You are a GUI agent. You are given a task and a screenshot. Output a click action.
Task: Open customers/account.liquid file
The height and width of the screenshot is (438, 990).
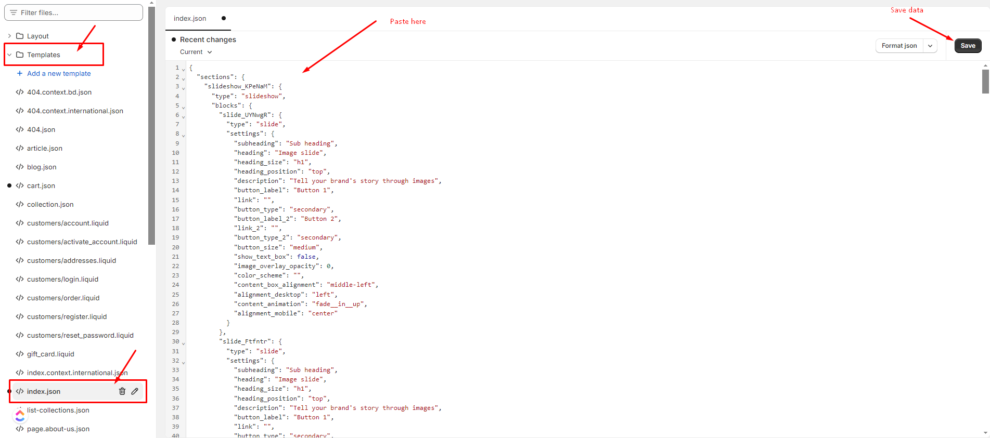pos(68,223)
